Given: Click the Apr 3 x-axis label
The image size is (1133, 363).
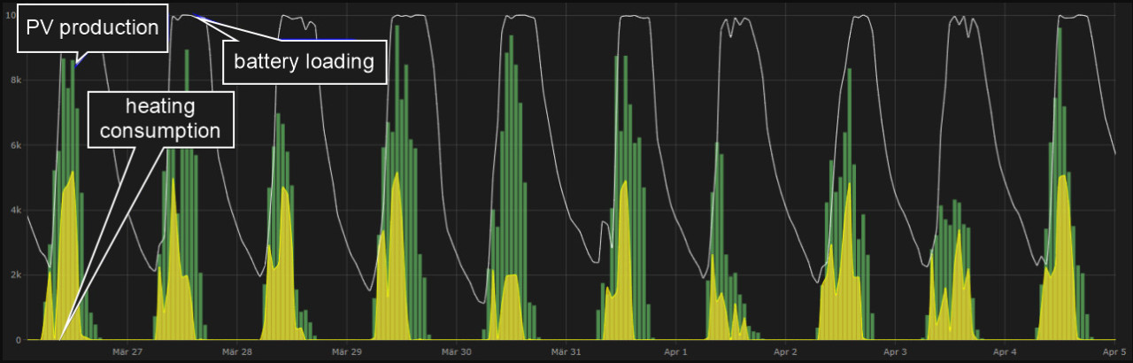Looking at the screenshot, I should click(895, 351).
